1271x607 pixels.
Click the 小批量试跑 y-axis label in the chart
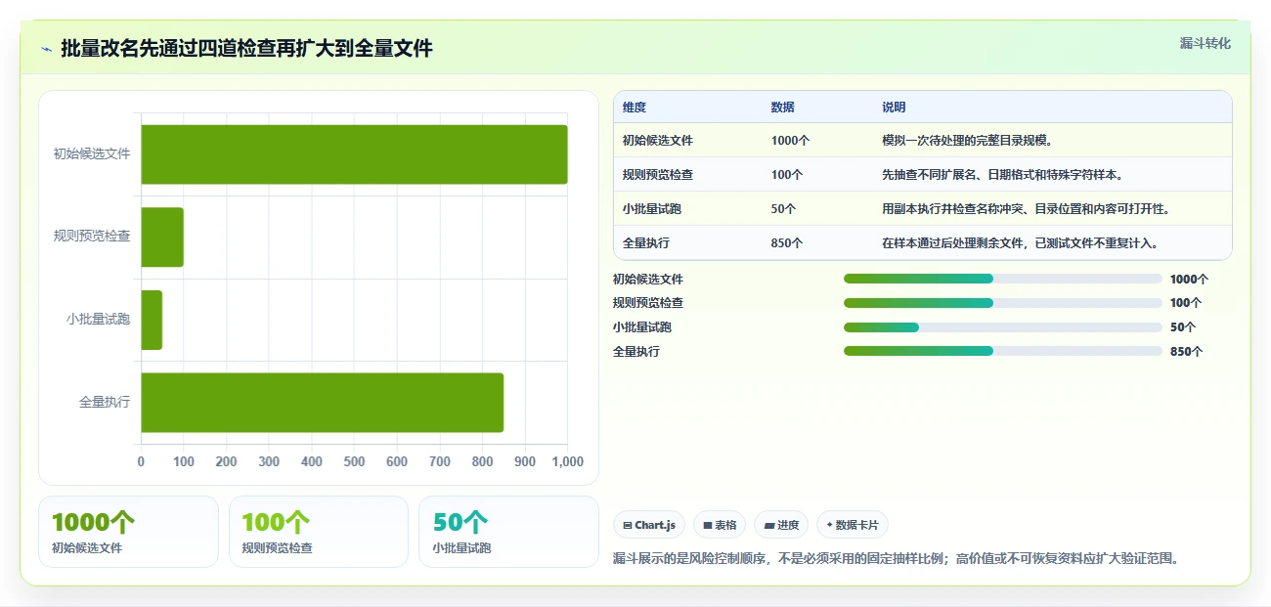[x=99, y=320]
